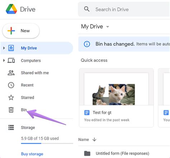Click the Computers devices icon

pos(11,60)
